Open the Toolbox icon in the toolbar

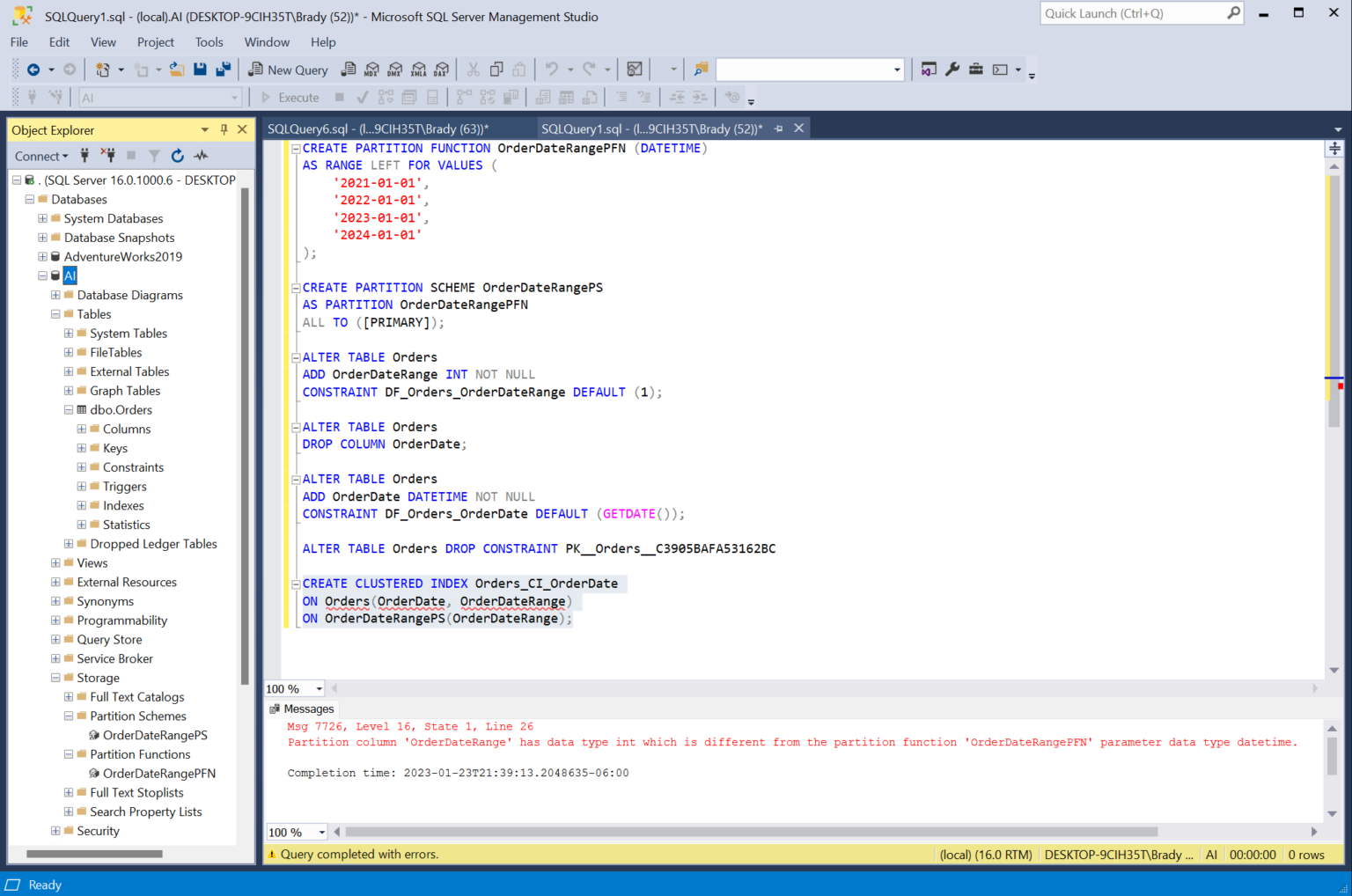[976, 70]
